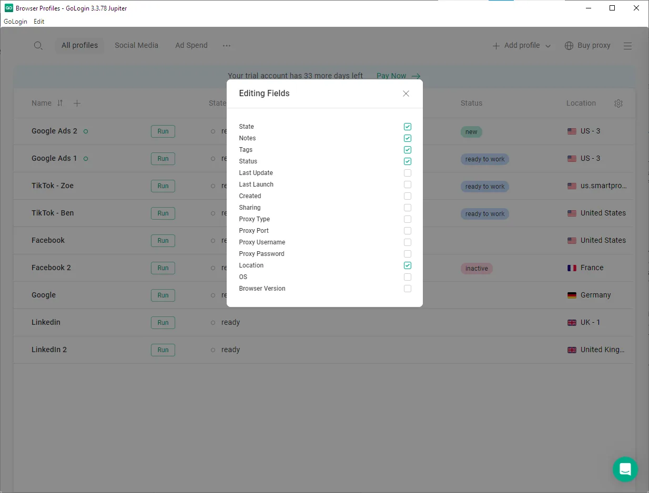Run the Linkedin profile
This screenshot has height=493, width=649.
(x=163, y=323)
